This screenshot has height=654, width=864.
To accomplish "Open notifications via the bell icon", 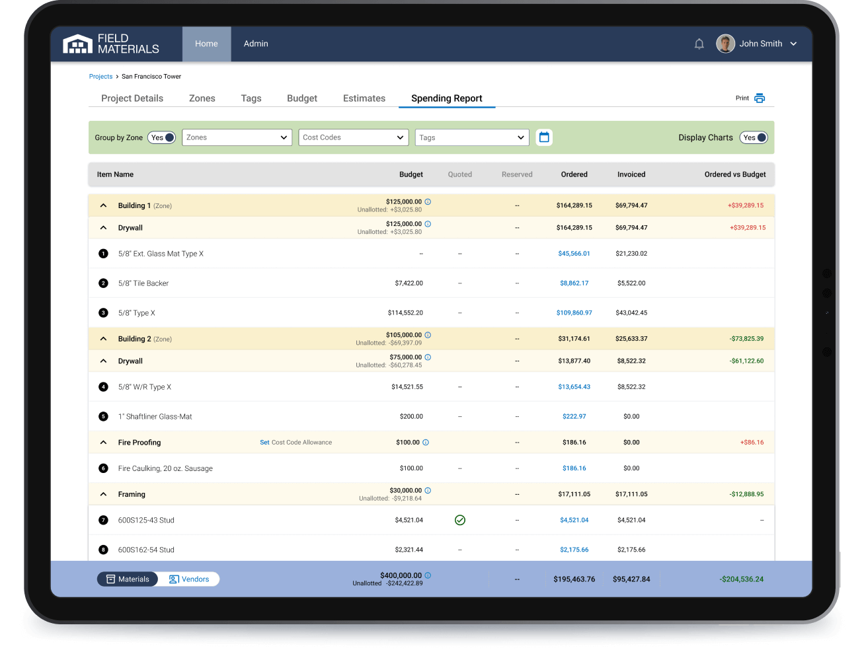I will (x=699, y=44).
